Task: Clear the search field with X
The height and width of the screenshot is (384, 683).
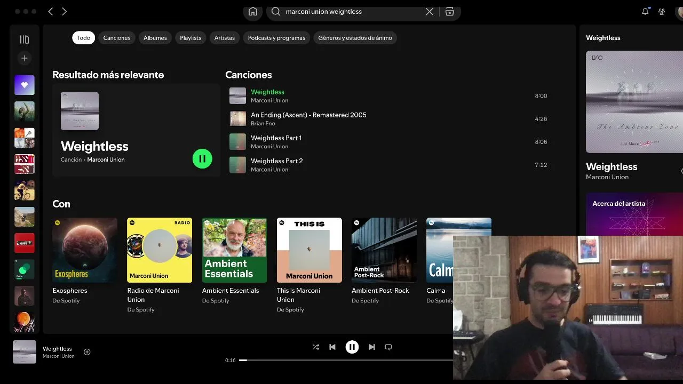Action: (x=430, y=12)
